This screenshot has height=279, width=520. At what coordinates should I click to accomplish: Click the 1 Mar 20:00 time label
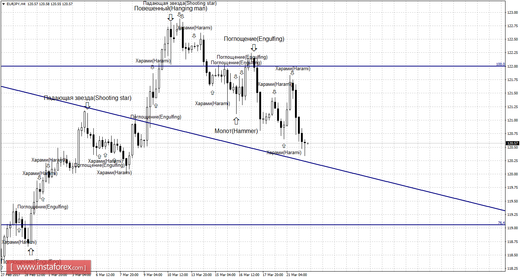point(57,275)
